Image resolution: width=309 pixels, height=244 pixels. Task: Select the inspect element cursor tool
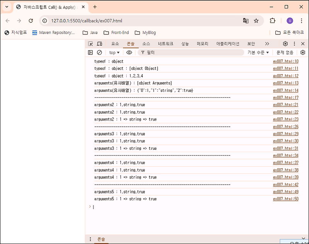click(90, 44)
